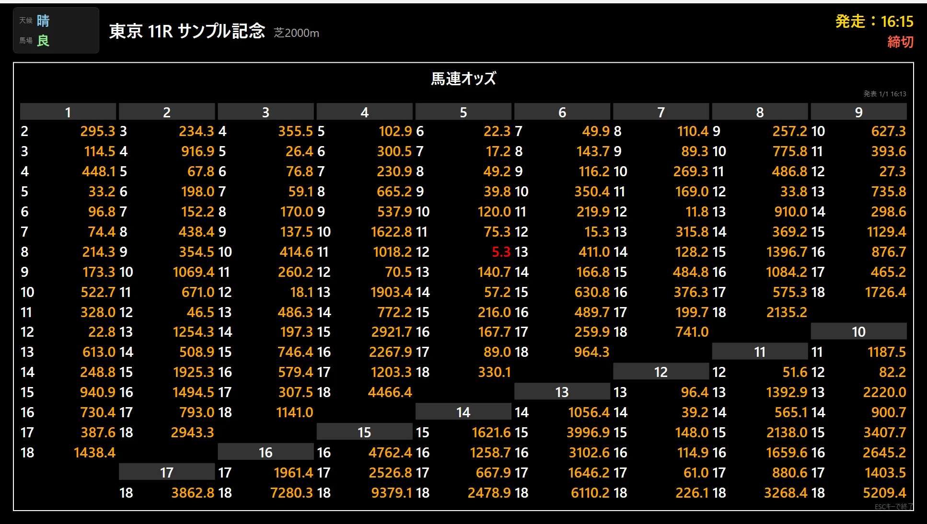
Task: Select the horse 14 sub-header
Action: pos(463,412)
